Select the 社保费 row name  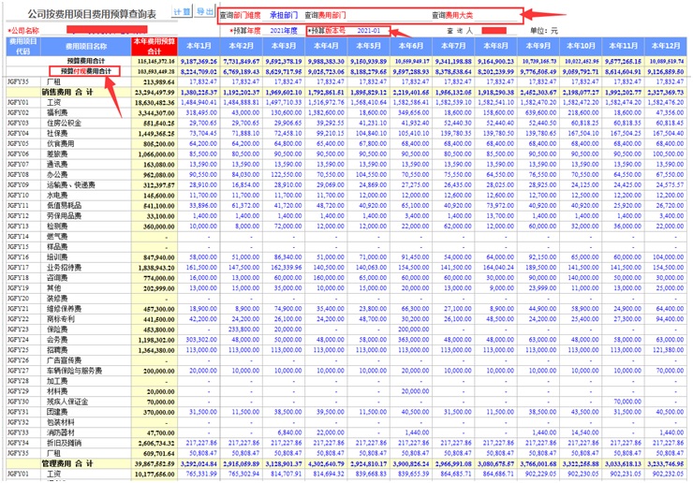[57, 133]
